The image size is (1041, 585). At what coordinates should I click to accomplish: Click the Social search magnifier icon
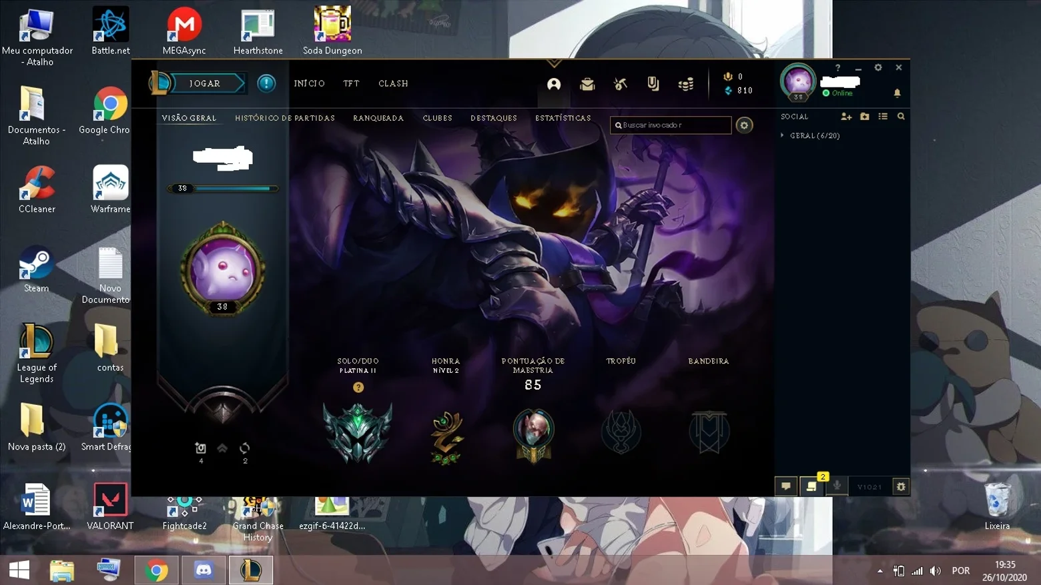(x=901, y=116)
